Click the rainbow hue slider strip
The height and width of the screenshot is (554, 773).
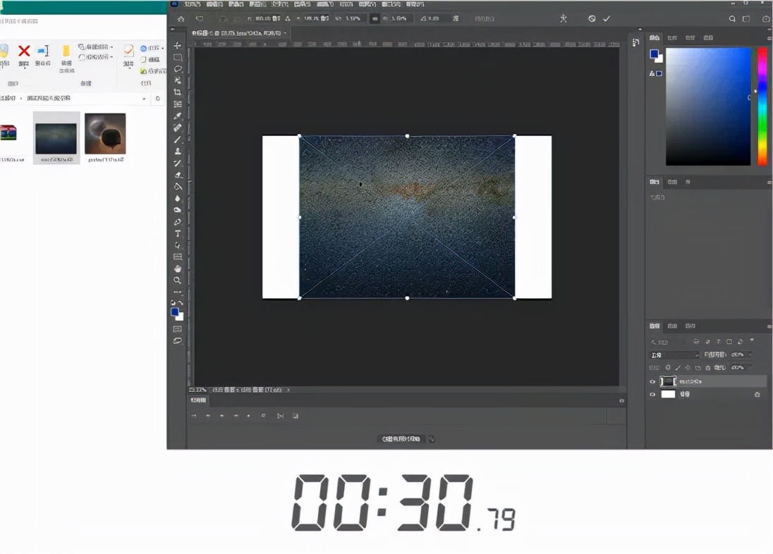762,106
